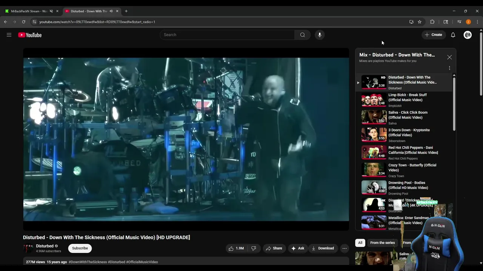The image size is (483, 271).
Task: Click the 277M views text
Action: (35, 262)
